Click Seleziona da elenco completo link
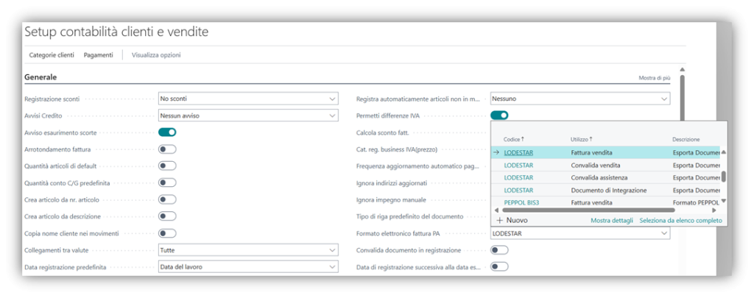 pyautogui.click(x=680, y=221)
